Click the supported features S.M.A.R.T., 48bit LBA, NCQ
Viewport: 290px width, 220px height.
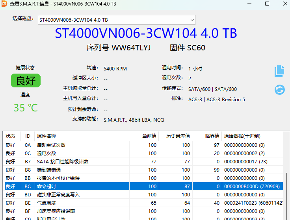134,120
